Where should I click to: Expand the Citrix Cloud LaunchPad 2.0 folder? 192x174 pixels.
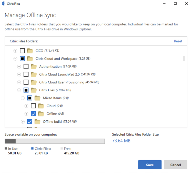19,74
